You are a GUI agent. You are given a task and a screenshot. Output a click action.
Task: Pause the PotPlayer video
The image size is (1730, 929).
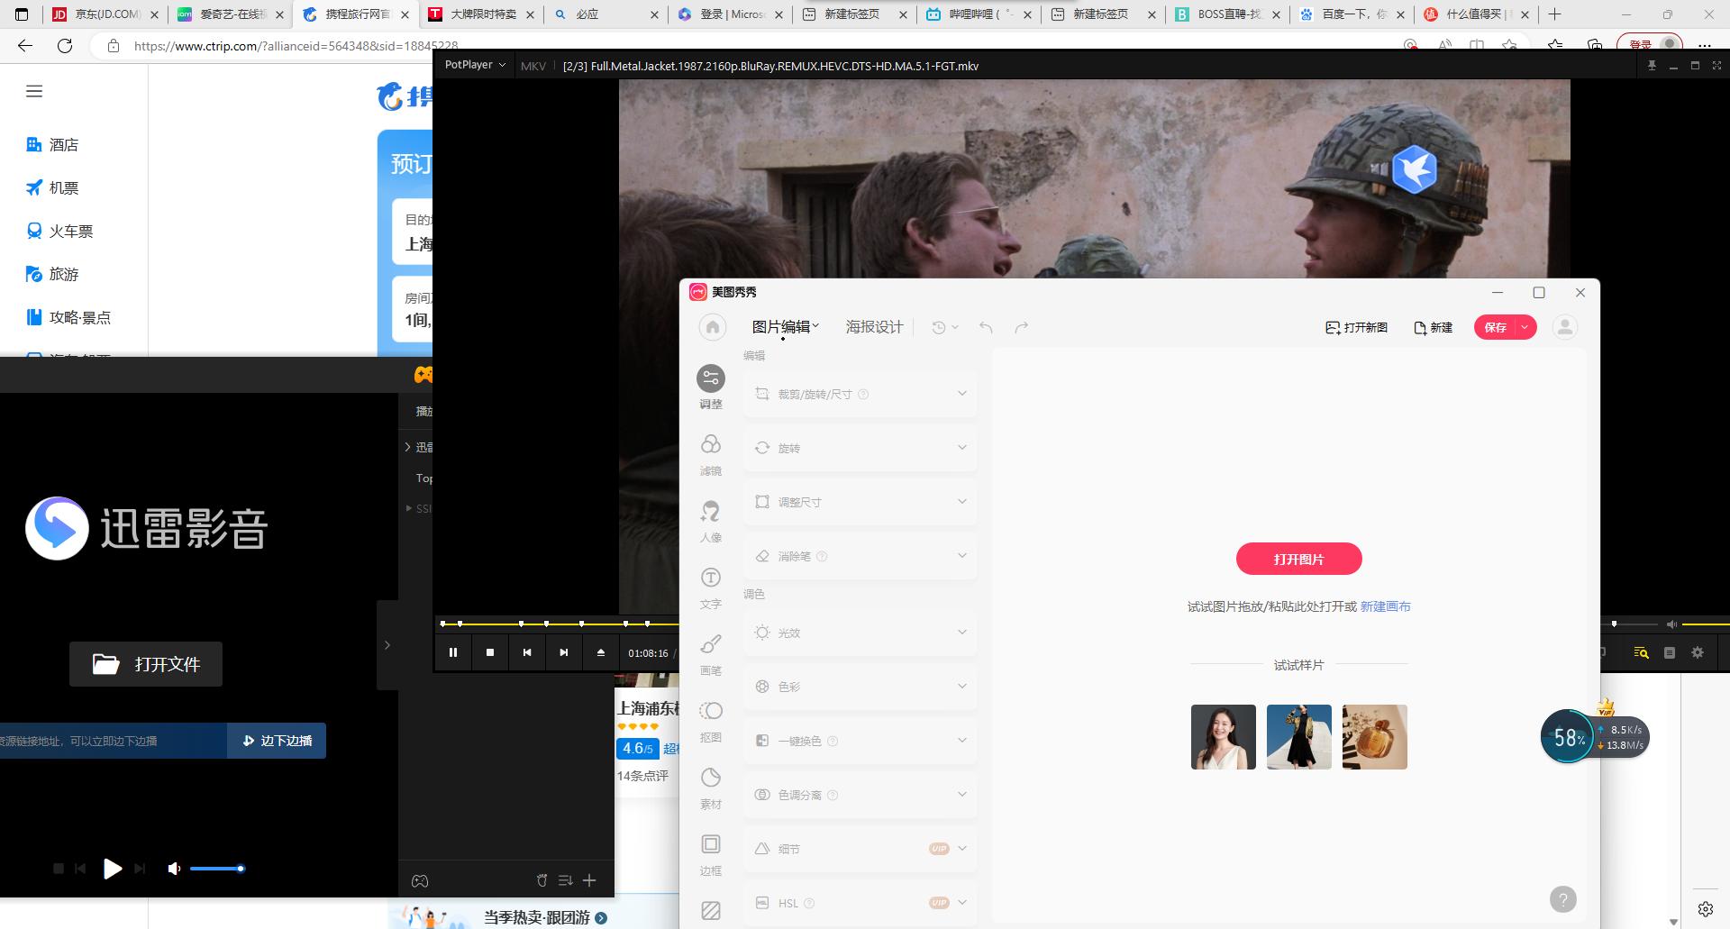coord(453,652)
